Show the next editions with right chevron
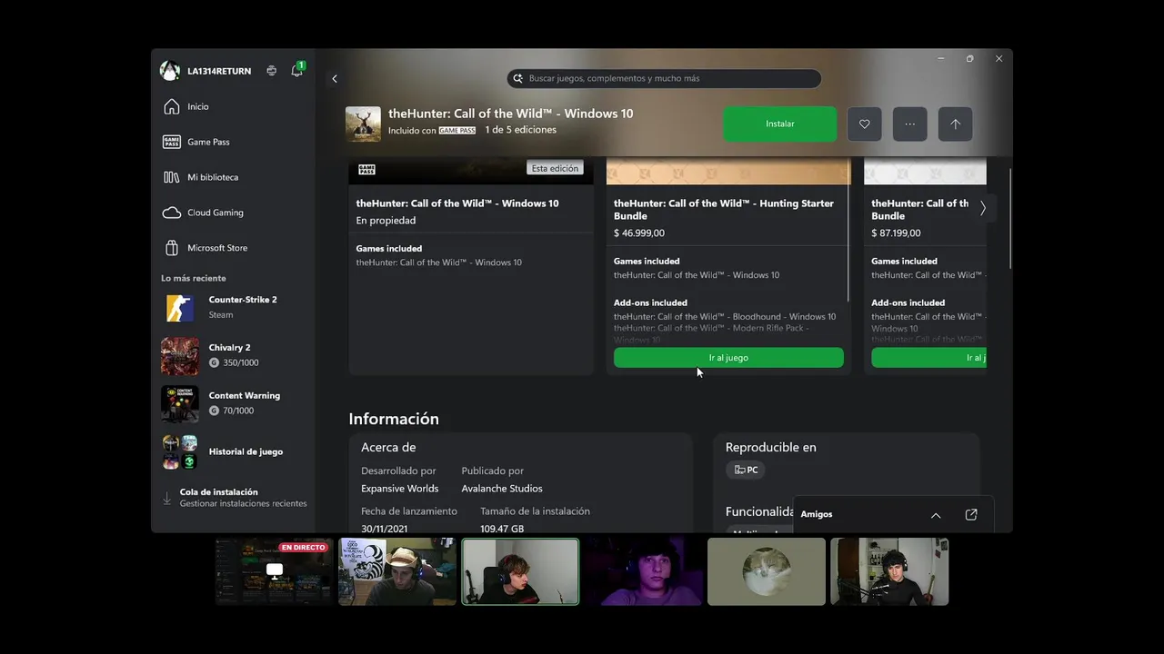The image size is (1164, 654). (982, 208)
